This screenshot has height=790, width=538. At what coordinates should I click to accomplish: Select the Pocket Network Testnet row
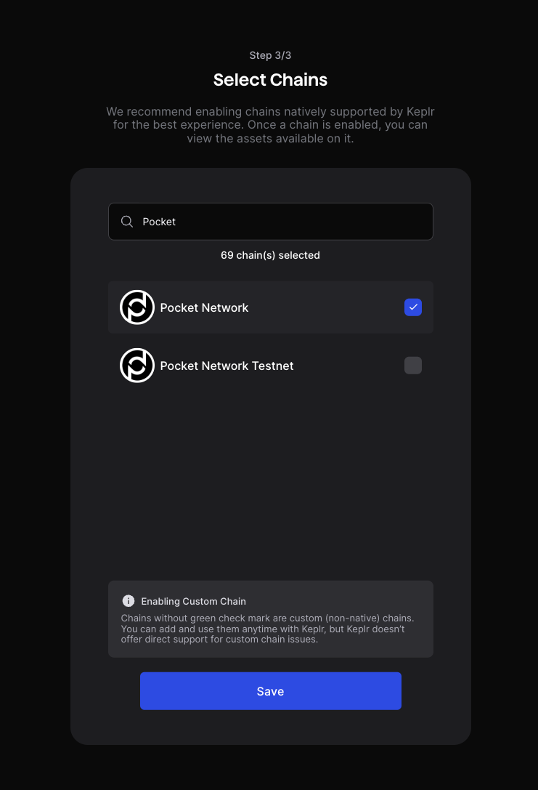pos(271,366)
